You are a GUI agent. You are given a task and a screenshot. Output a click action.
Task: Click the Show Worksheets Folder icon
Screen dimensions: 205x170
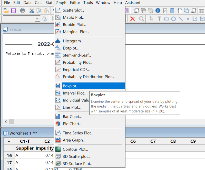click(144, 11)
